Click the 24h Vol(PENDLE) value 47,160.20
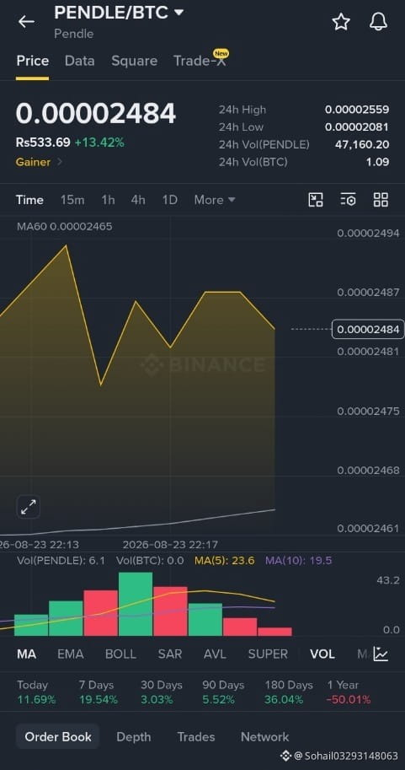Screen dimensions: 405x770 (362, 144)
